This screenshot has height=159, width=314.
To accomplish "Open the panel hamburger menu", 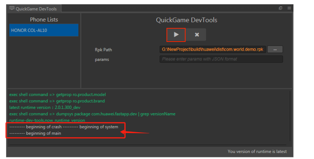I will tap(289, 8).
